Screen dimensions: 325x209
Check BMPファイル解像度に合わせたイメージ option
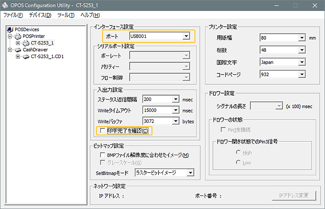tap(102, 155)
